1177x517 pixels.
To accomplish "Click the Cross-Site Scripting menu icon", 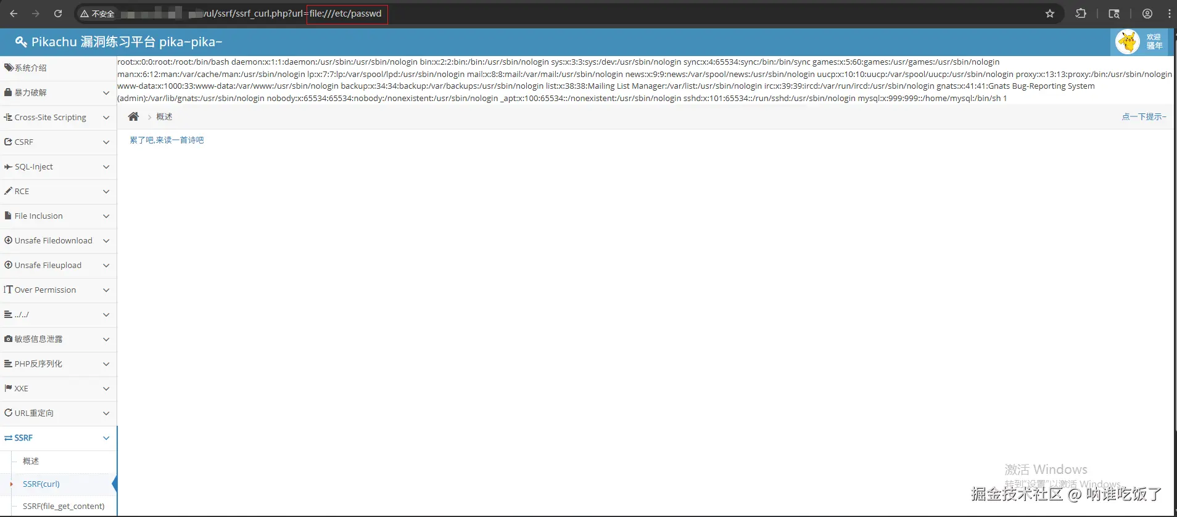I will (x=8, y=117).
